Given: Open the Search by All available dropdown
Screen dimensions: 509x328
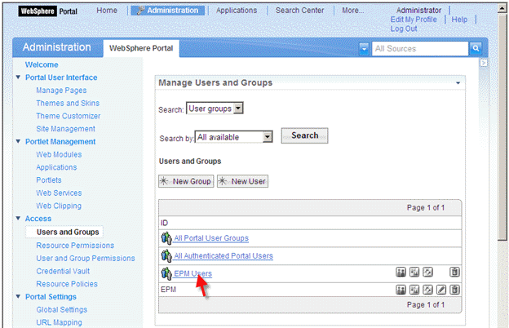Looking at the screenshot, I should coord(233,137).
